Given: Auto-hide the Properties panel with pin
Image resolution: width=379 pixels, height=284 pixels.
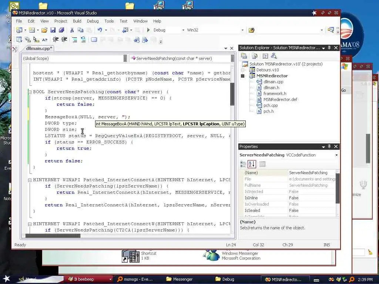Looking at the screenshot, I should (x=329, y=146).
